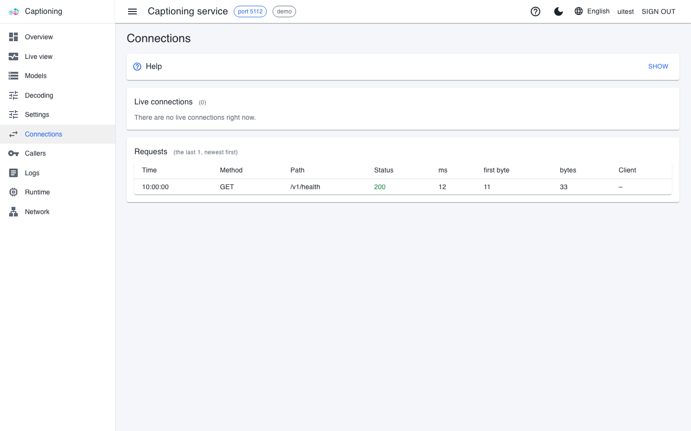Image resolution: width=691 pixels, height=431 pixels.
Task: Click the Callers key icon
Action: click(x=13, y=153)
